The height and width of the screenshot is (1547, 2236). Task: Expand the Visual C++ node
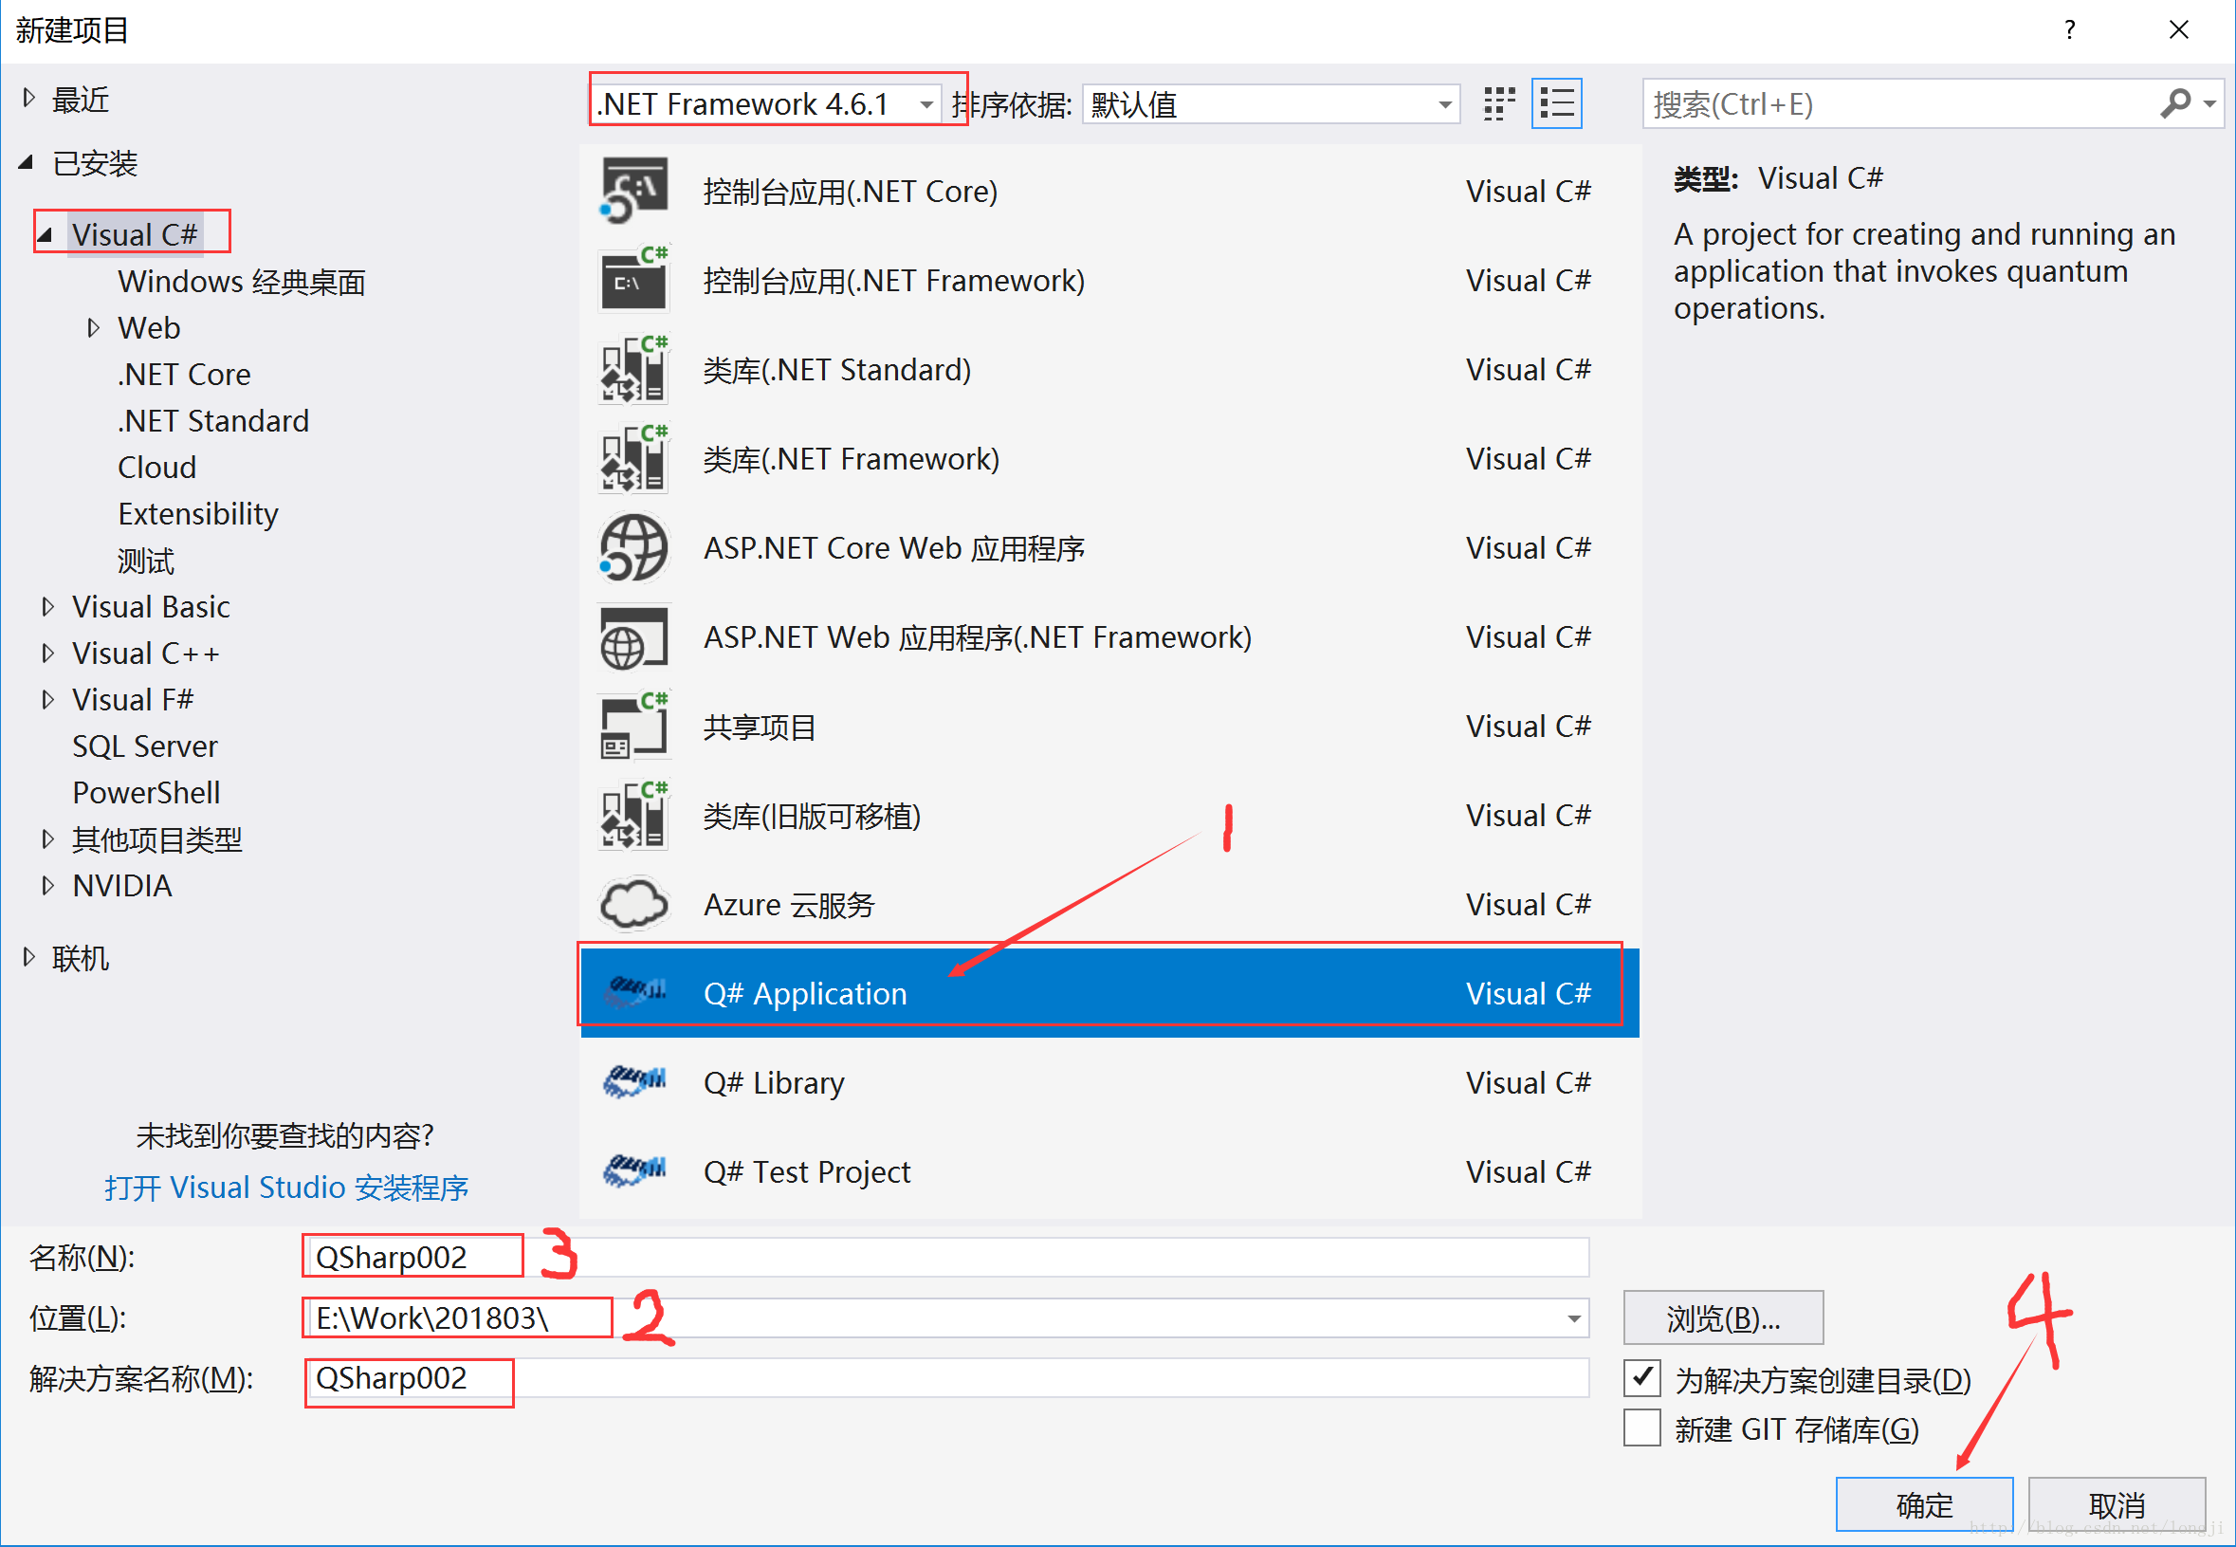click(x=47, y=654)
